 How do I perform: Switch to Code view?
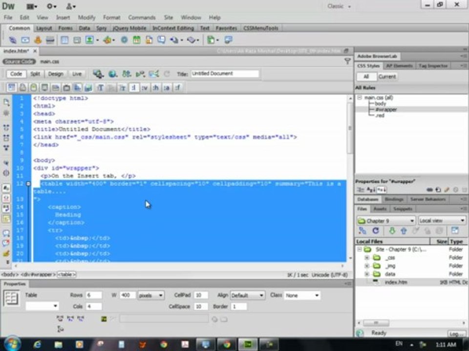[16, 74]
